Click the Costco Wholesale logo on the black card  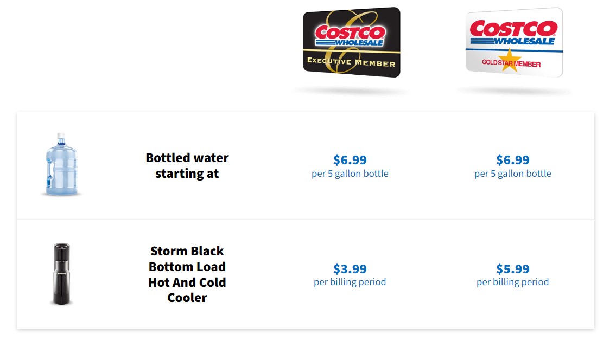(x=350, y=35)
